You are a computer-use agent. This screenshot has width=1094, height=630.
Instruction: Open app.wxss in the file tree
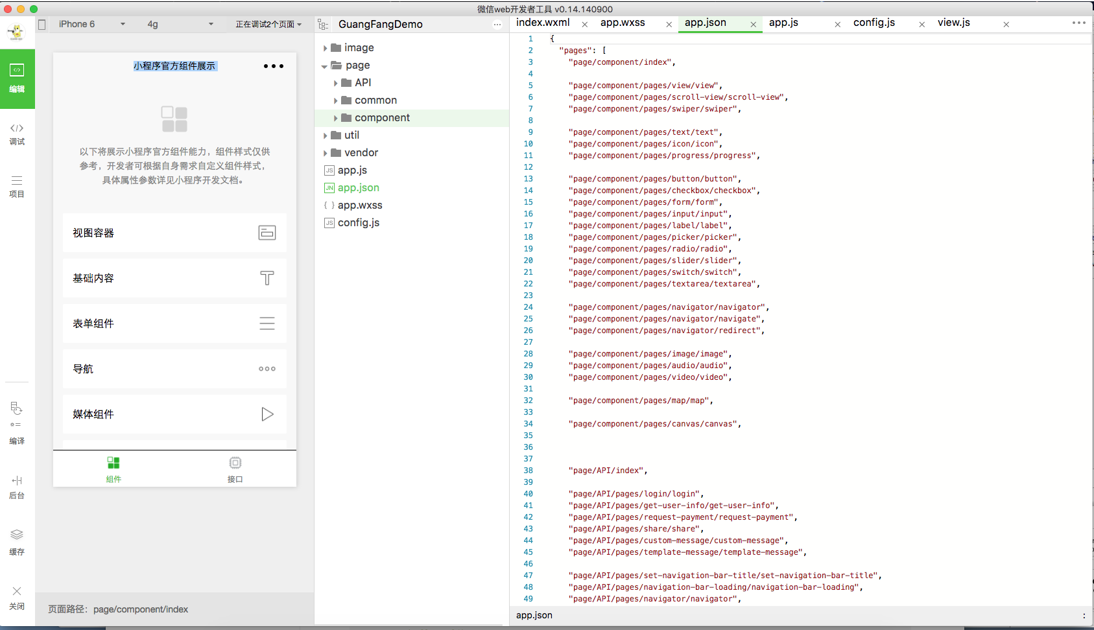click(360, 205)
